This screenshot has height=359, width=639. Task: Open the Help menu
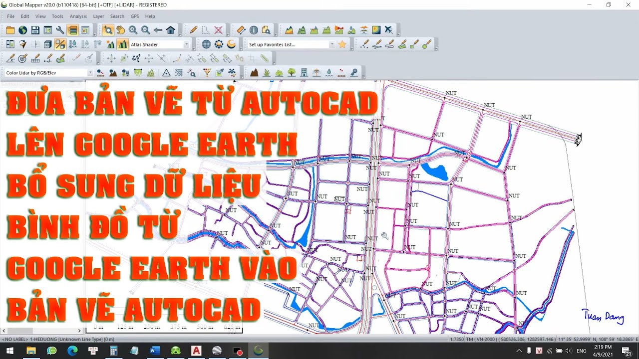pyautogui.click(x=150, y=16)
